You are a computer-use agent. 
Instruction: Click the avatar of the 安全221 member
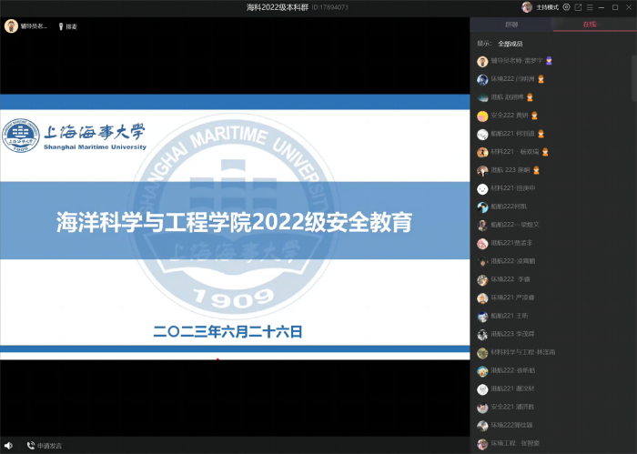pyautogui.click(x=482, y=408)
